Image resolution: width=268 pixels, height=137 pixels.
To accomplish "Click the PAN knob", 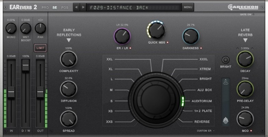I will (x=40, y=28).
